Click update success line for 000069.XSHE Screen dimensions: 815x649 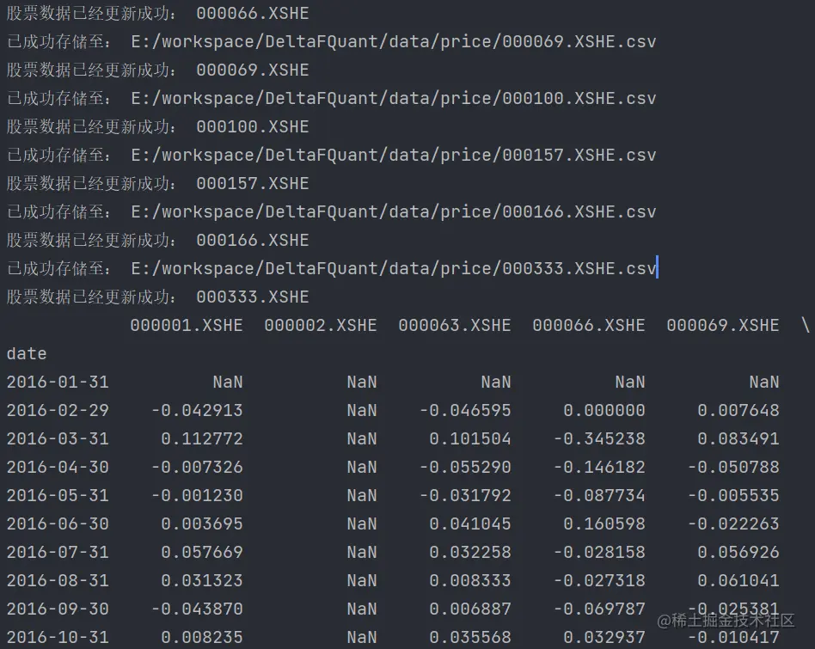tap(157, 70)
